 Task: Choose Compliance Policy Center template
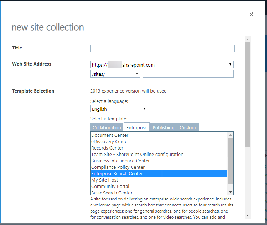(x=118, y=167)
